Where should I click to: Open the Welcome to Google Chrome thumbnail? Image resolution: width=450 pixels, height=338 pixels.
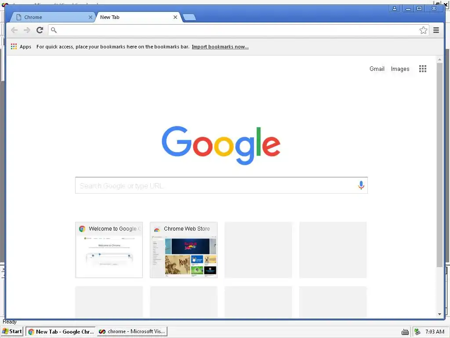tap(109, 250)
